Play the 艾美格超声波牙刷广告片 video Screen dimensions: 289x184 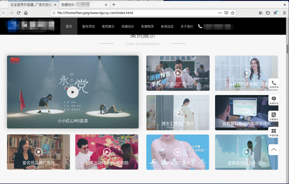(x=246, y=73)
